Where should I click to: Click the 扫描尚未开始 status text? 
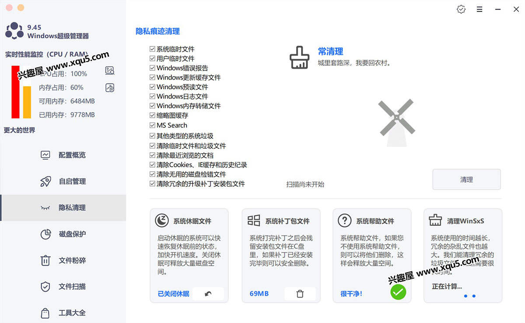click(305, 184)
